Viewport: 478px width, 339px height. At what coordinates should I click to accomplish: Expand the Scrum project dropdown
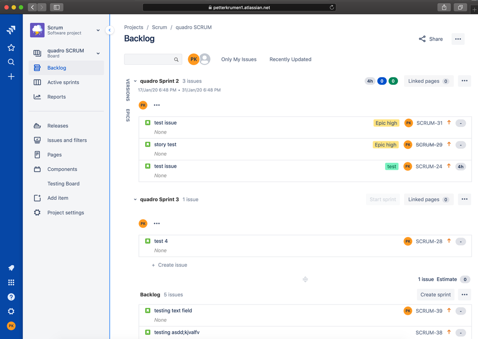98,30
